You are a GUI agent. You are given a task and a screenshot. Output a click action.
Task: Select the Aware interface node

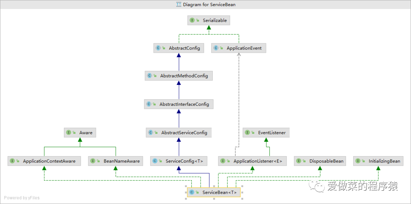pos(80,133)
